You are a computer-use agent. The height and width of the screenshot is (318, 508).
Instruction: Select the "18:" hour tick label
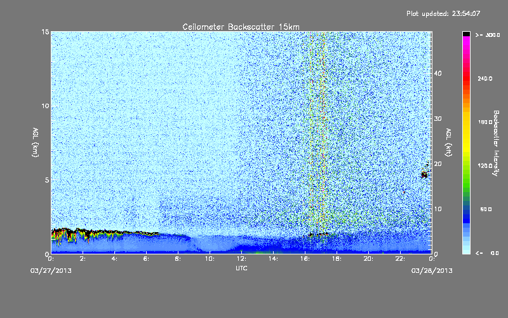pyautogui.click(x=337, y=259)
